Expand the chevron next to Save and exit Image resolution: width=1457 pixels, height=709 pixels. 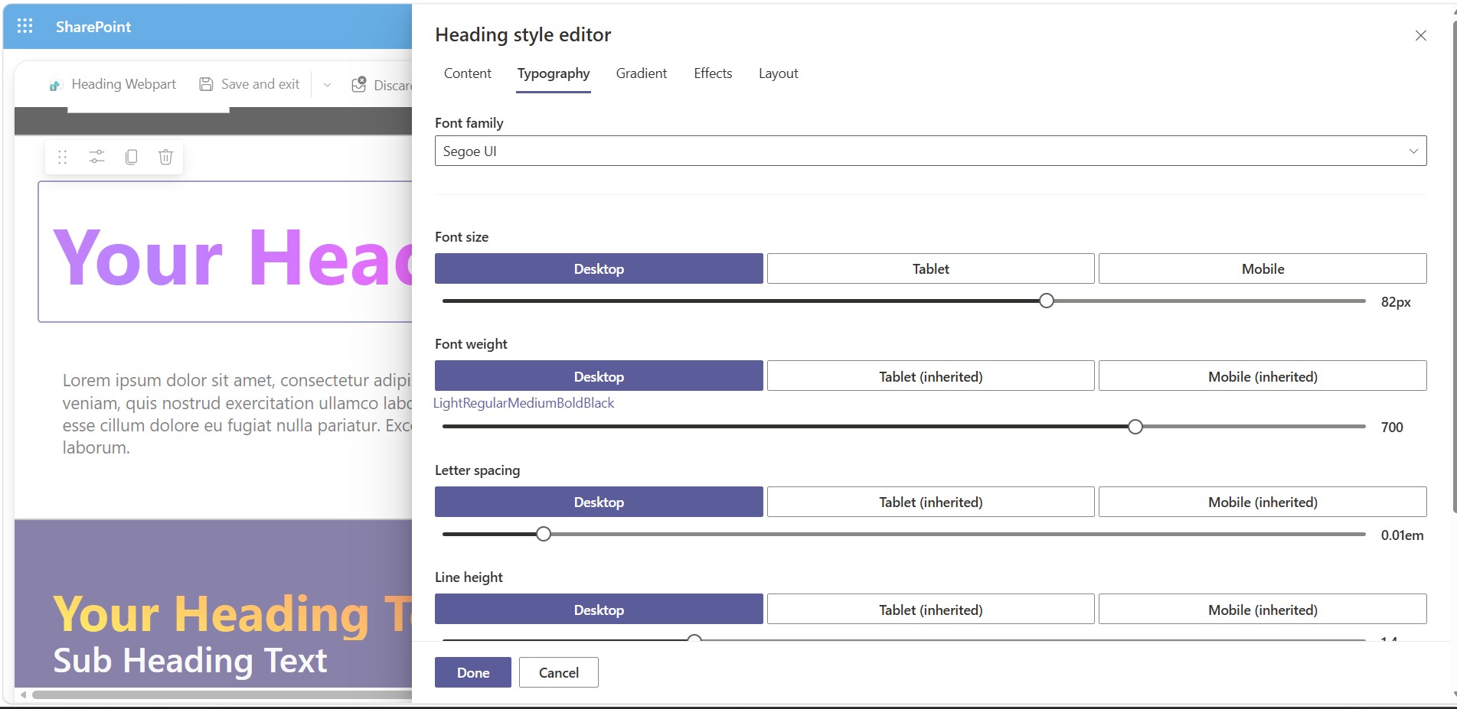[327, 85]
